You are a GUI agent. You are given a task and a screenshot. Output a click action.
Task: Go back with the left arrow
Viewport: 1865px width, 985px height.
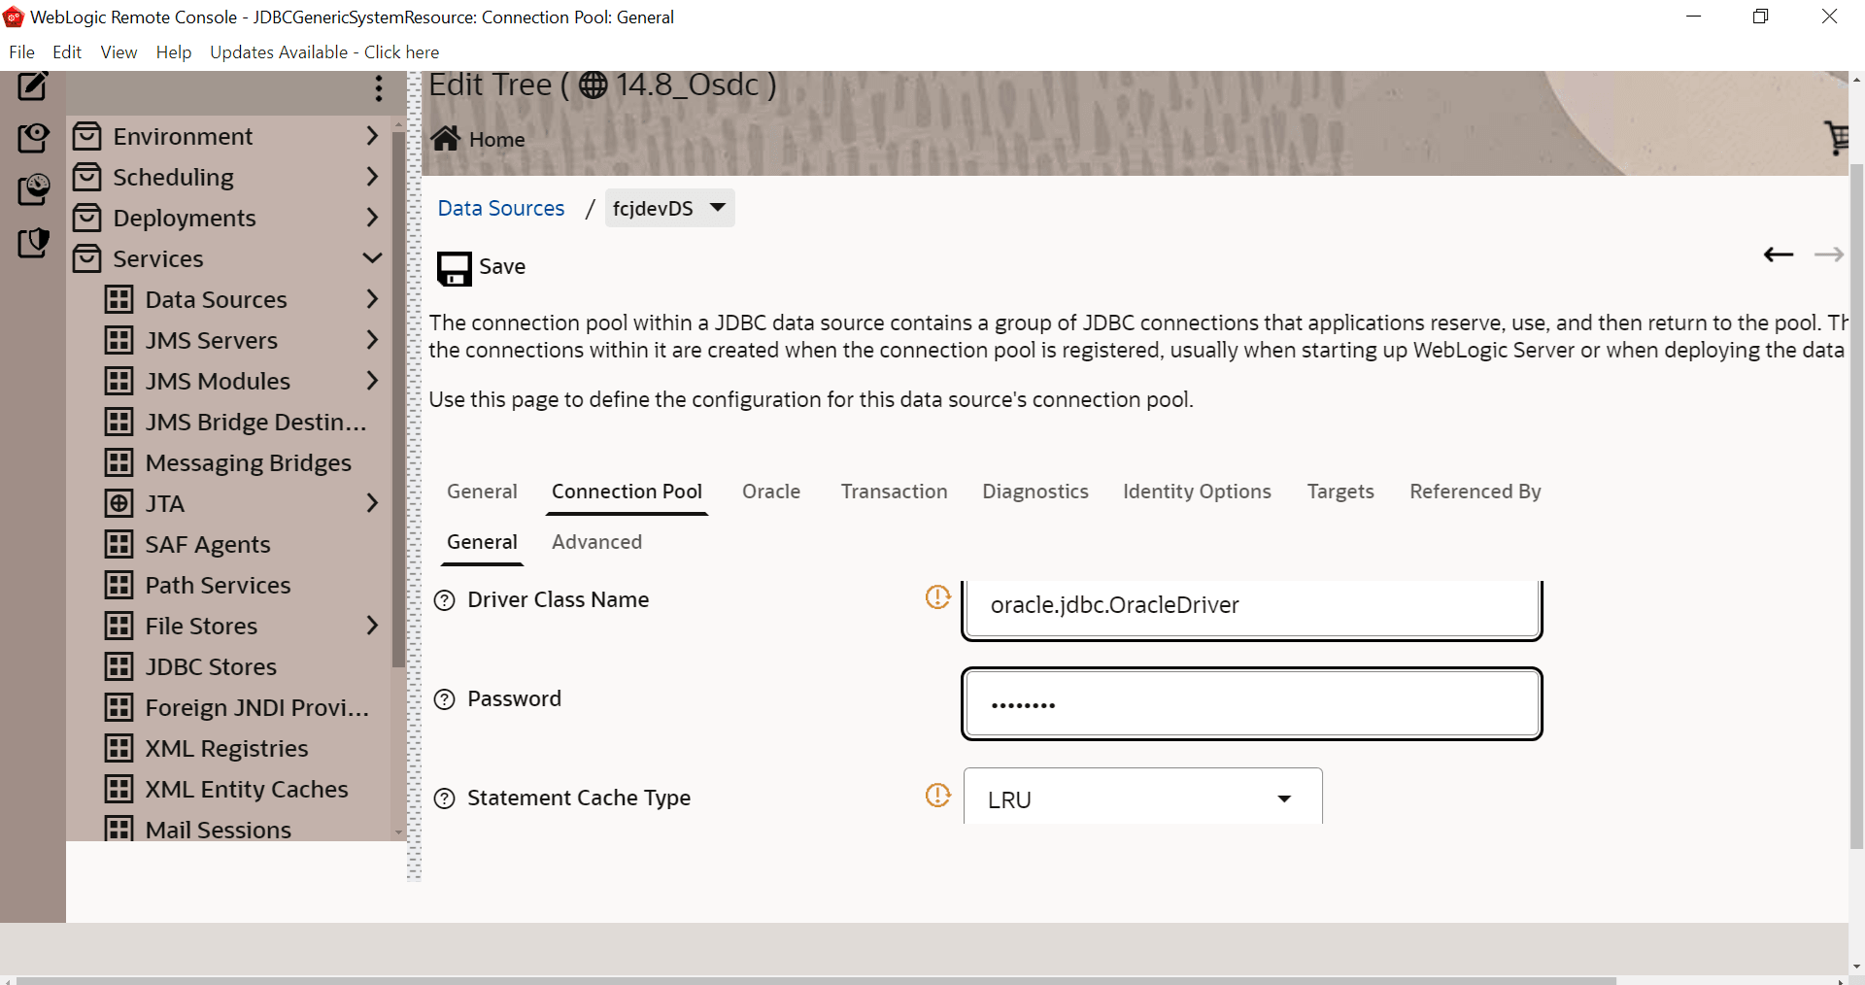point(1779,255)
